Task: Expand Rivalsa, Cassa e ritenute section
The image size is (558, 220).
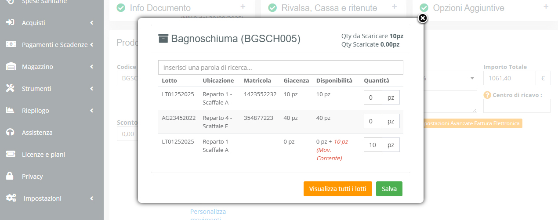Action: (394, 7)
